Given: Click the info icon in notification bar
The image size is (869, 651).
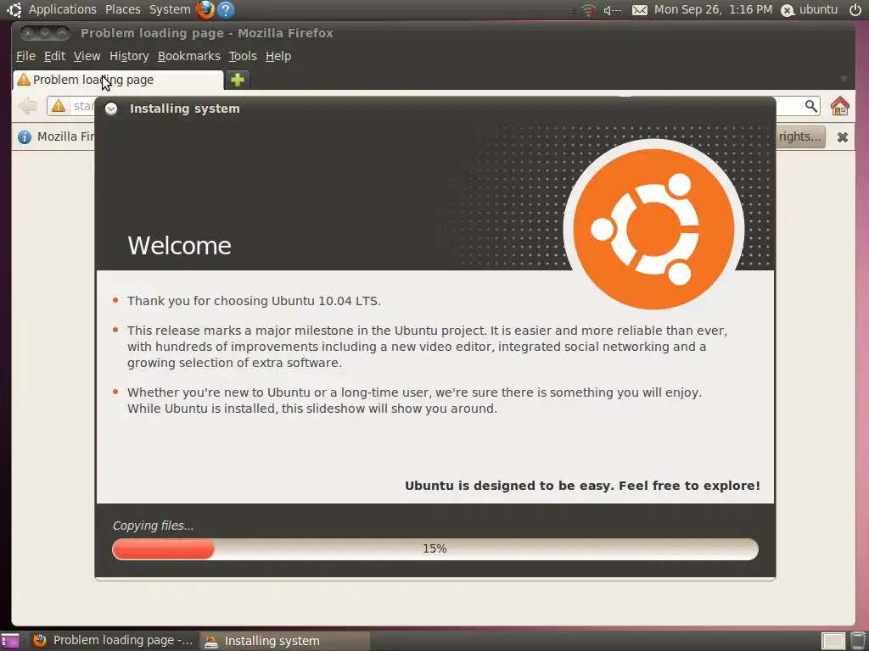Looking at the screenshot, I should point(25,136).
